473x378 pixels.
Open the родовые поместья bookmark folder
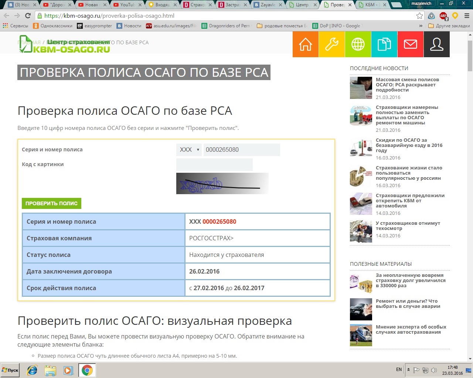(282, 26)
